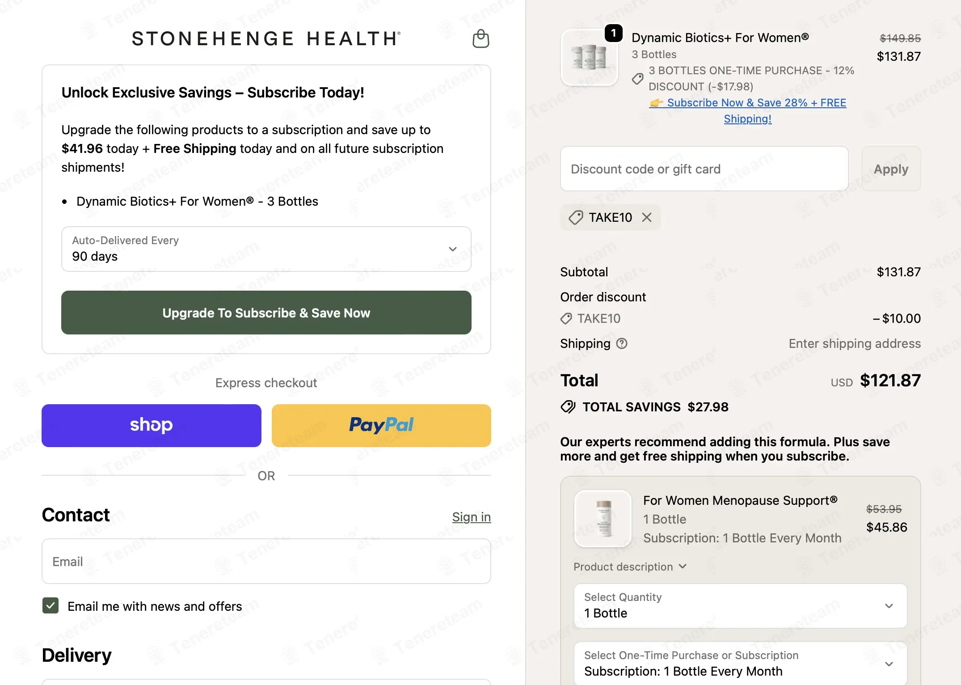Click the '–$10.00' discount amount

point(897,318)
